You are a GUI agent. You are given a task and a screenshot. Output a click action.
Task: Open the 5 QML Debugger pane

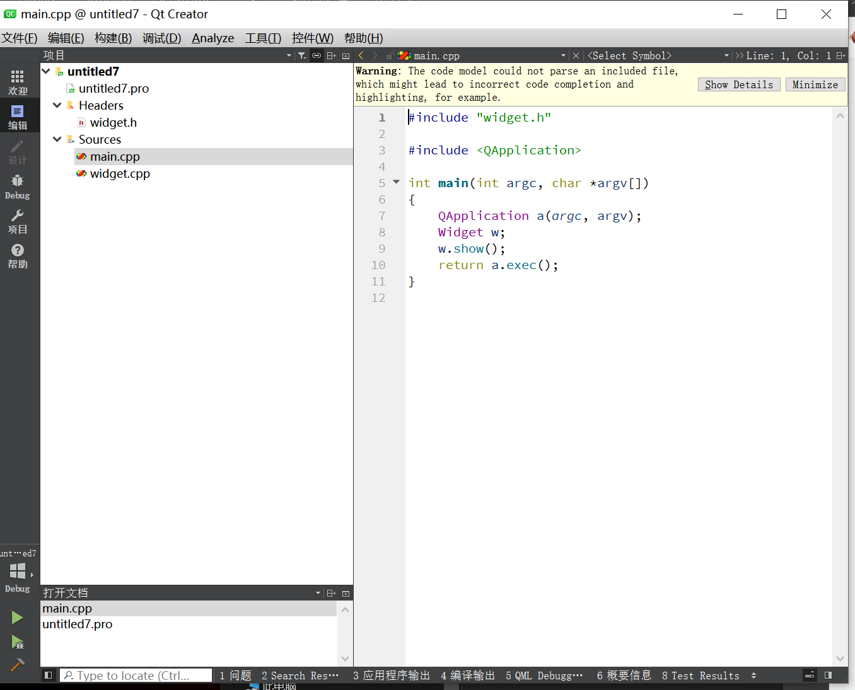544,676
